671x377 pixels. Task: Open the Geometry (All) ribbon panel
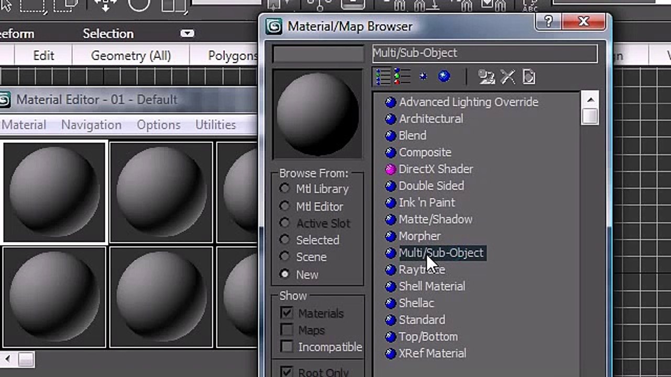coord(131,56)
